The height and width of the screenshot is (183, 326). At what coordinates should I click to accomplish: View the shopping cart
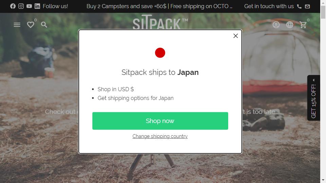click(x=303, y=25)
